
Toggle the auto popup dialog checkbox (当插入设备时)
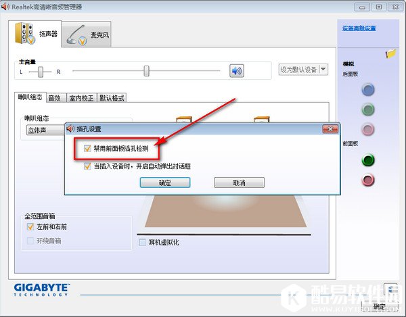click(x=86, y=166)
